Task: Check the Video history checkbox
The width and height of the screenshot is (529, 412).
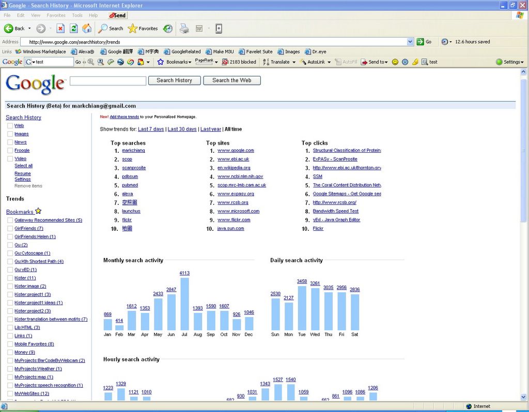Action: [10, 159]
